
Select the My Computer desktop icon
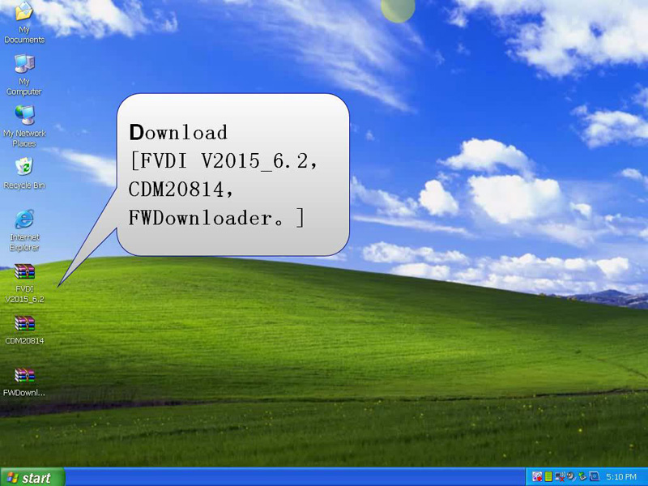24,63
